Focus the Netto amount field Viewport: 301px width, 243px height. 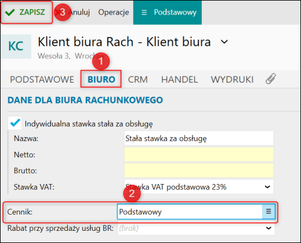point(199,154)
